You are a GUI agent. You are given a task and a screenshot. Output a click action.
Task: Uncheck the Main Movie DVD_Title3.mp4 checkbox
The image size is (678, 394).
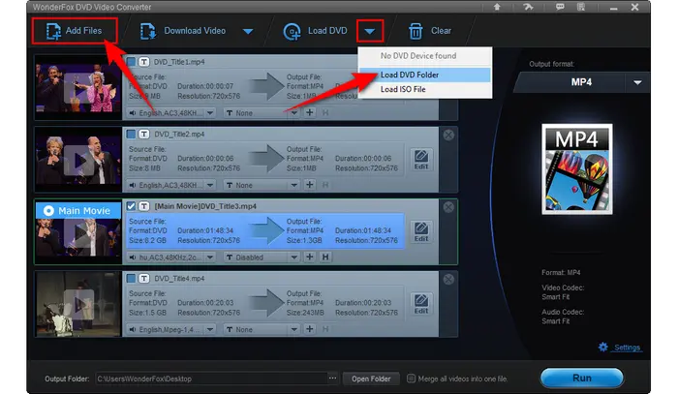[x=131, y=206]
